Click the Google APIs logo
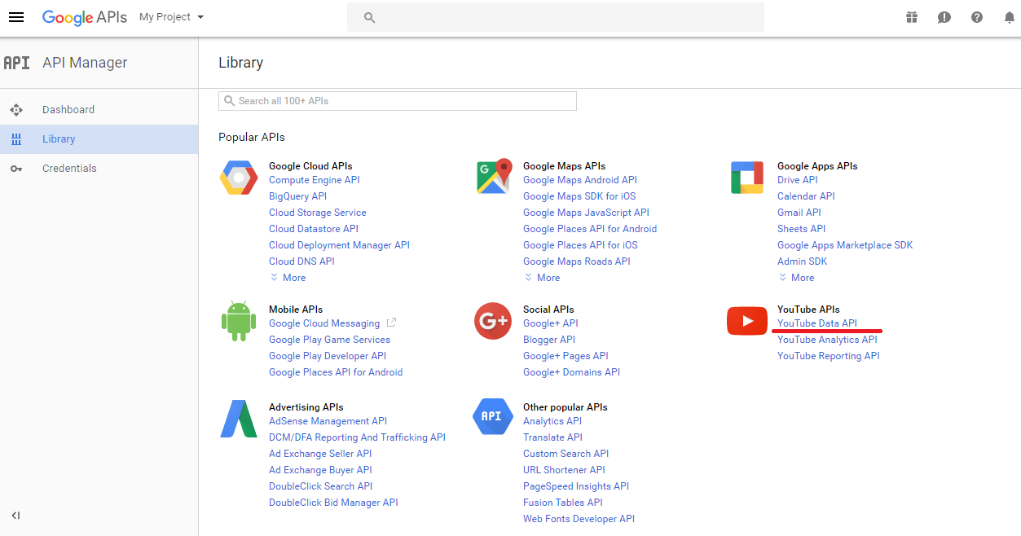This screenshot has height=536, width=1021. (85, 17)
